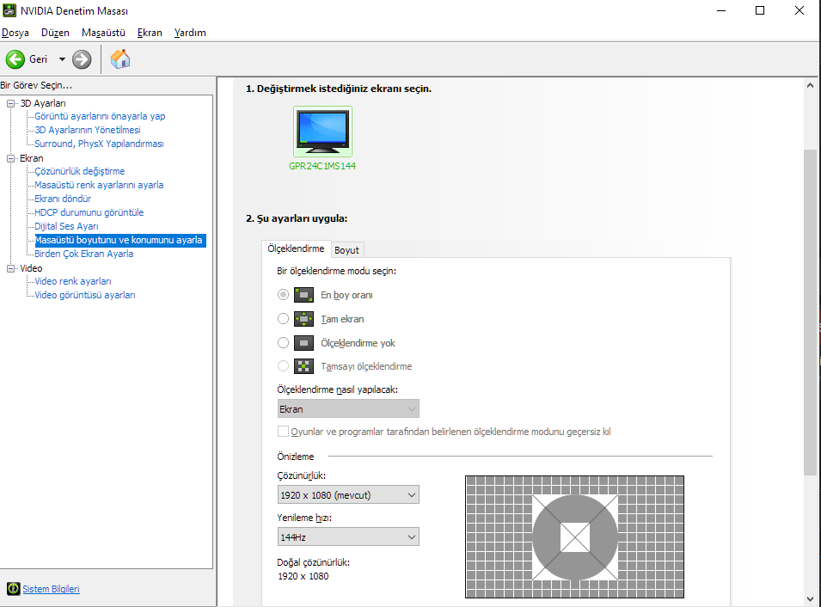The width and height of the screenshot is (821, 607).
Task: Open 3D Ayarlarının Yönetilmesi
Action: [x=88, y=130]
